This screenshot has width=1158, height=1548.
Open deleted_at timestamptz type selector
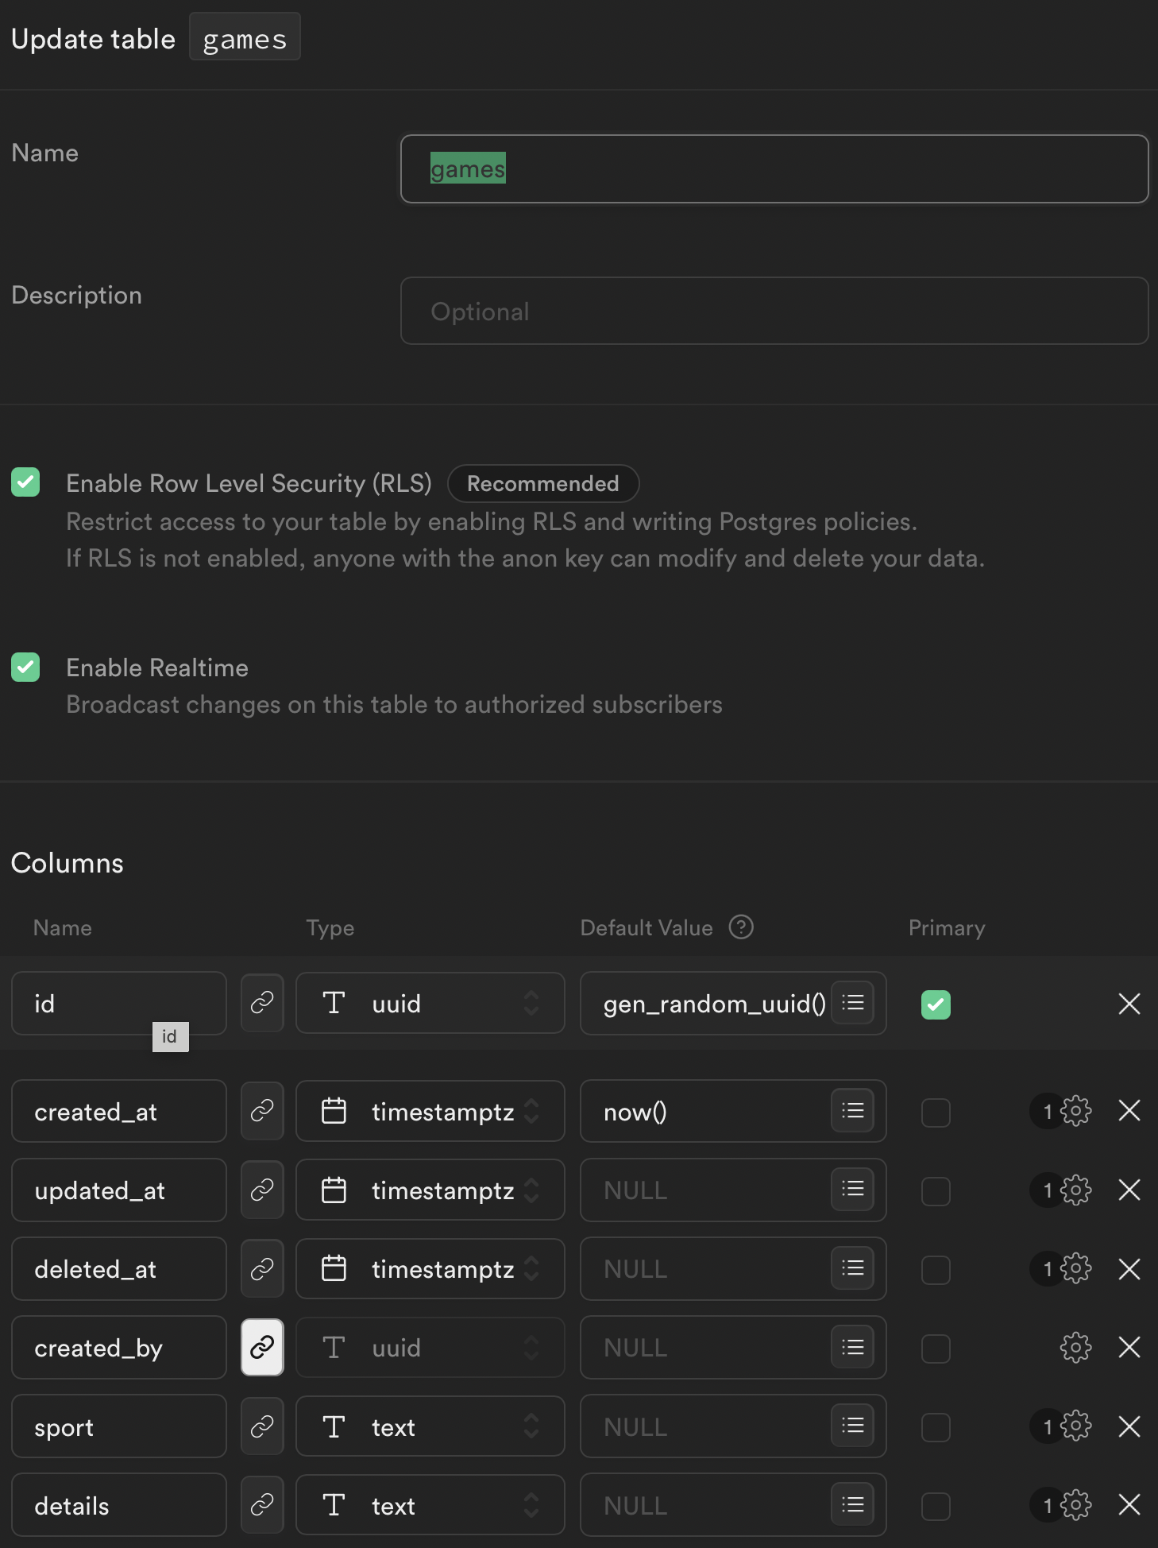[430, 1269]
